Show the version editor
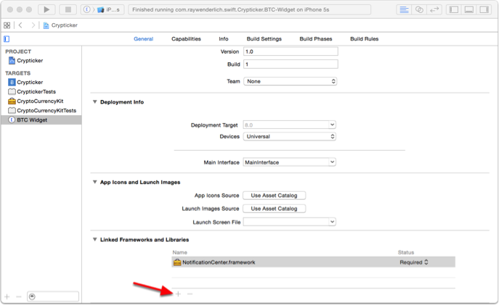Image resolution: width=499 pixels, height=305 pixels. [x=434, y=9]
